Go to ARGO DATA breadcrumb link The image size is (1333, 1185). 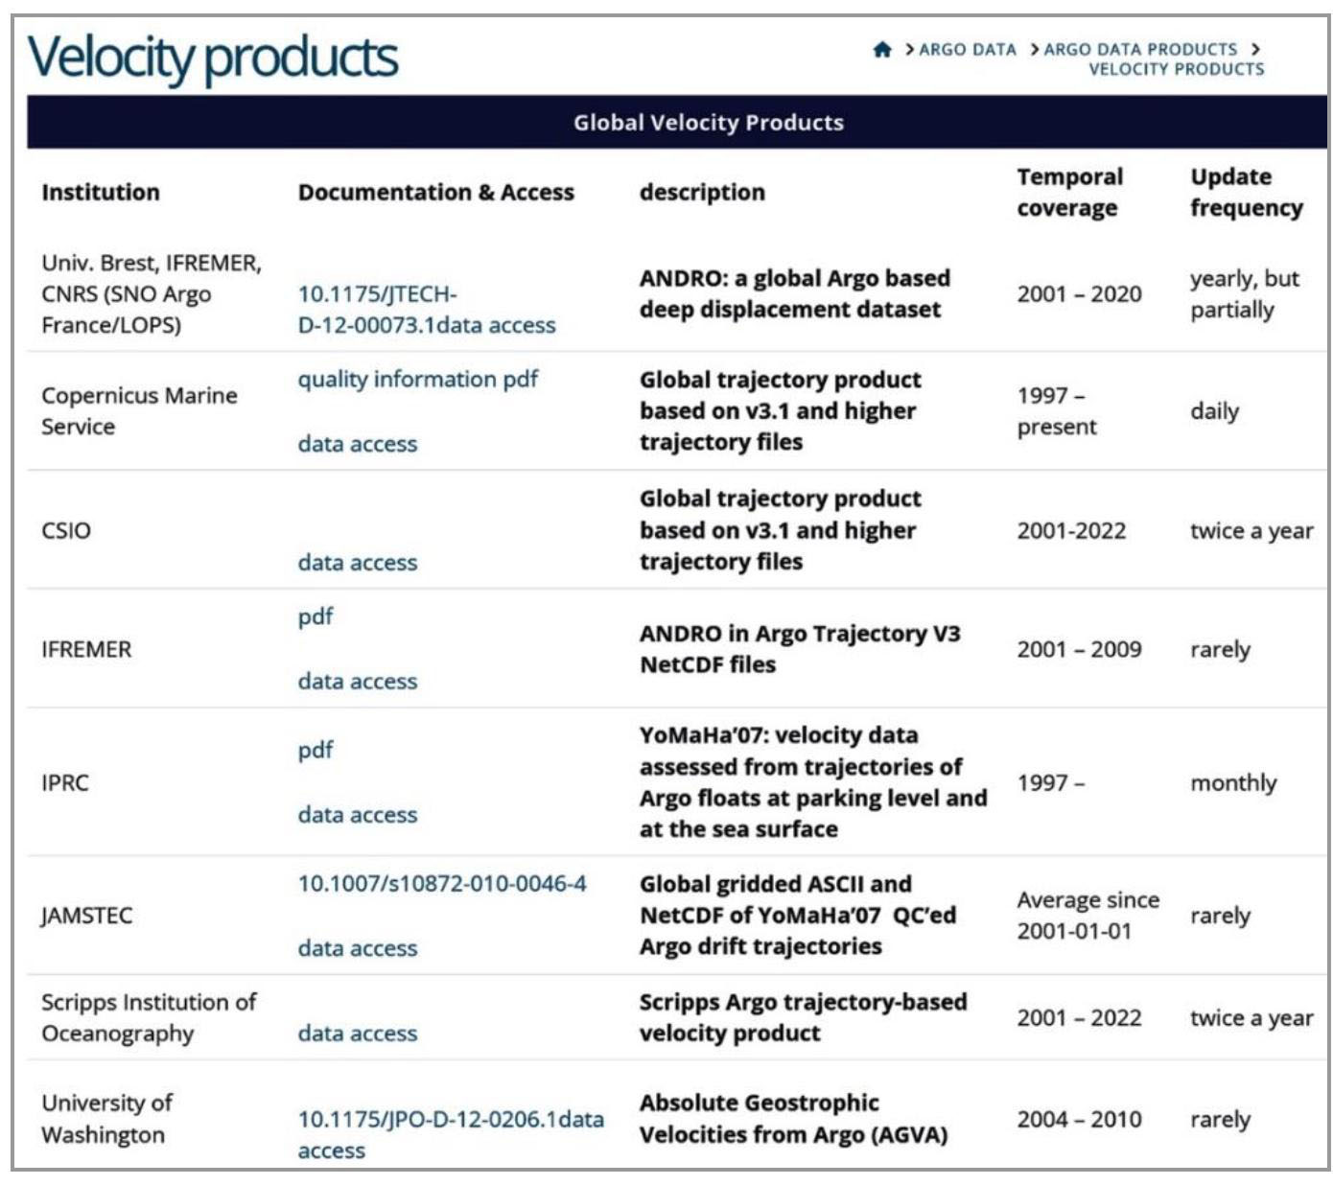pyautogui.click(x=967, y=50)
